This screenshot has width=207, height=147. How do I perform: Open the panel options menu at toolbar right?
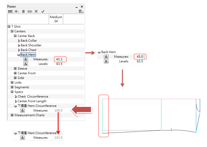click(x=81, y=11)
